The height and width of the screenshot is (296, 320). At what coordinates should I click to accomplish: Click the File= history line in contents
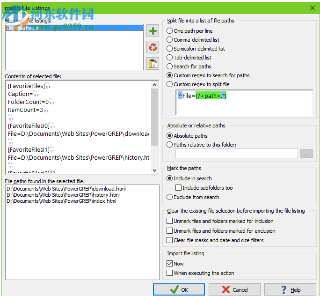[79, 157]
